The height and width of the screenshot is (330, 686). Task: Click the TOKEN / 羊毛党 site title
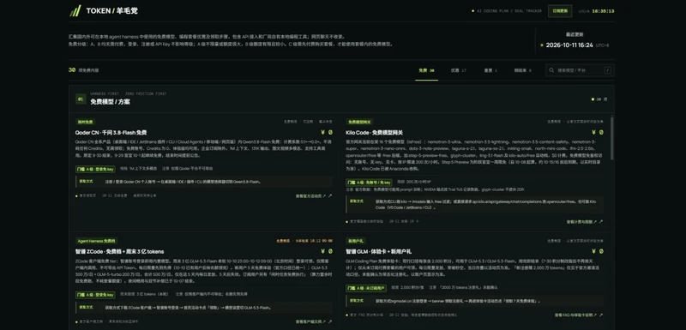pyautogui.click(x=111, y=11)
